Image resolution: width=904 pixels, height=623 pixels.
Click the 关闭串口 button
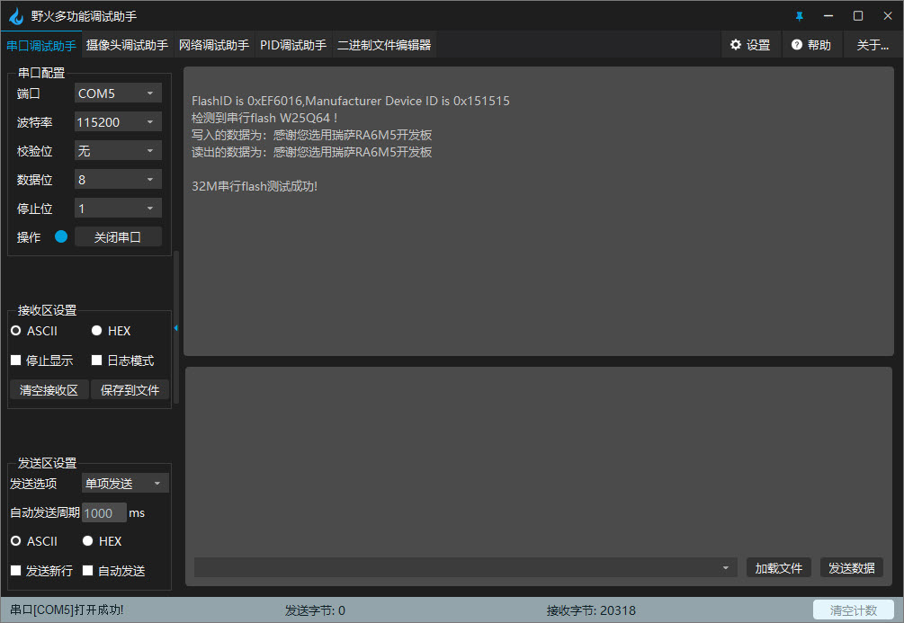point(118,237)
